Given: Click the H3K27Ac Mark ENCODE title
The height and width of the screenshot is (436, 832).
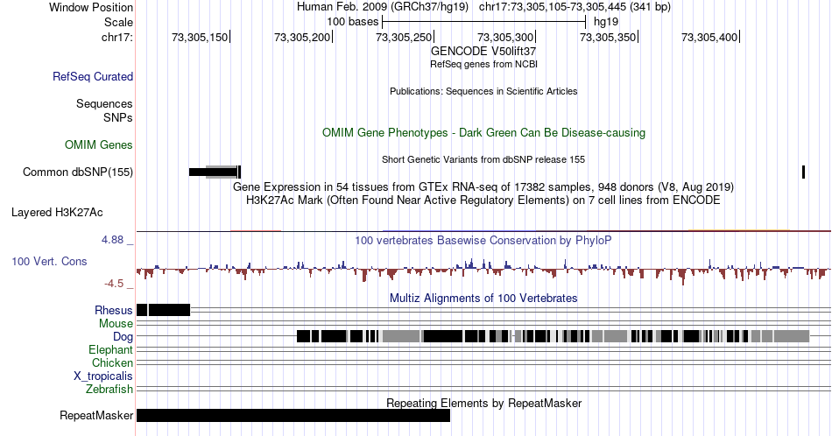Looking at the screenshot, I should (483, 200).
